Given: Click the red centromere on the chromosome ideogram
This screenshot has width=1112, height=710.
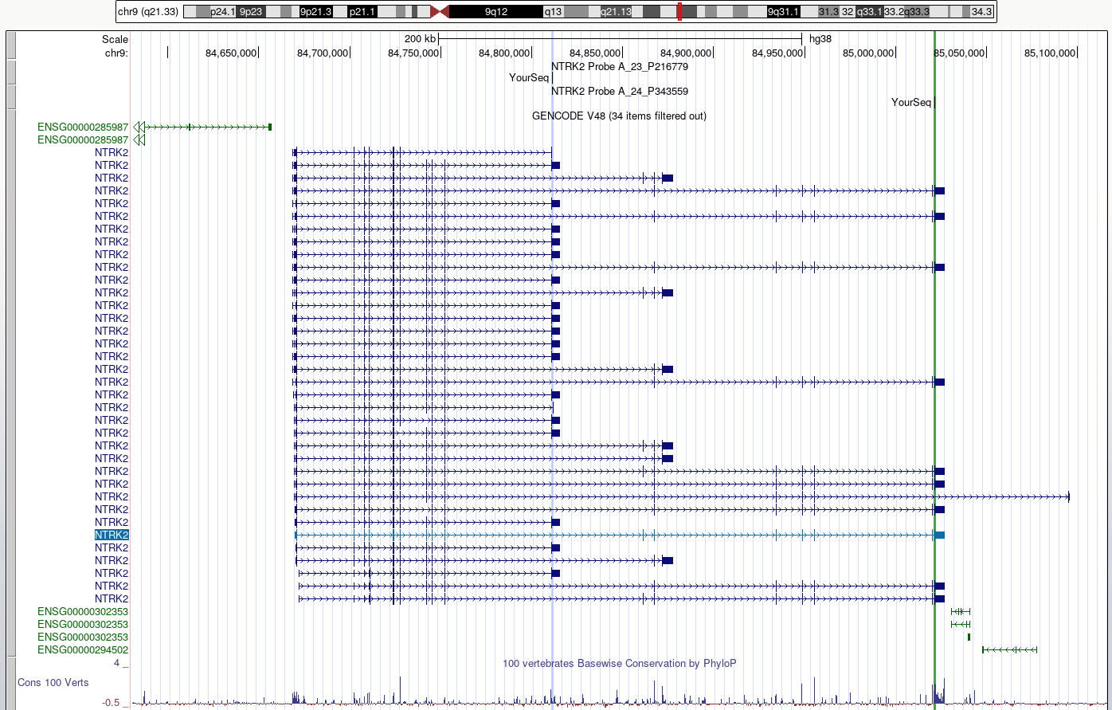Looking at the screenshot, I should 440,12.
